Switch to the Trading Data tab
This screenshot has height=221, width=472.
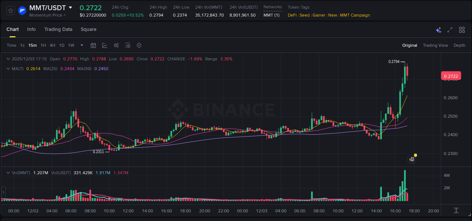pos(58,29)
